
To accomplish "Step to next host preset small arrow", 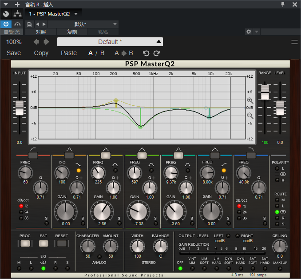I will click(x=44, y=24).
